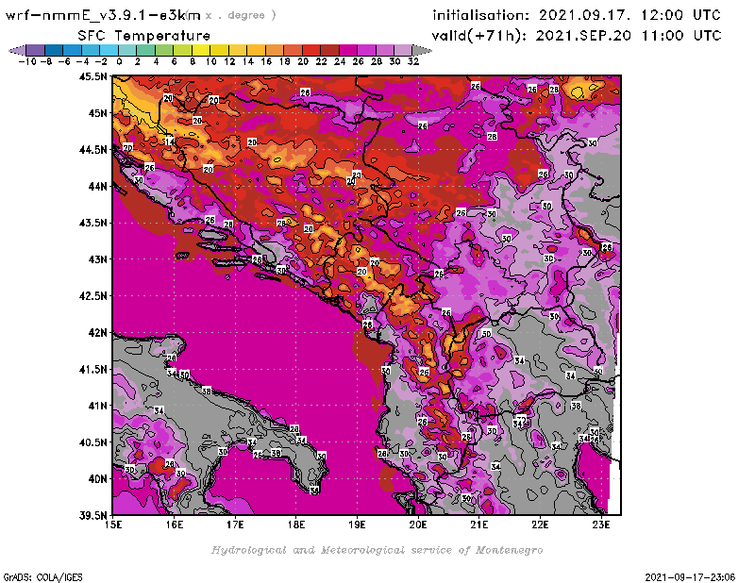This screenshot has width=755, height=583.
Task: Click the 42.5N latitude axis label
Action: coord(92,296)
